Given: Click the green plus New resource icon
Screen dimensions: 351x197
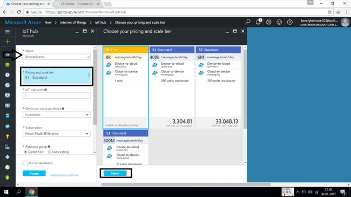Looking at the screenshot, I should pyautogui.click(x=8, y=42).
